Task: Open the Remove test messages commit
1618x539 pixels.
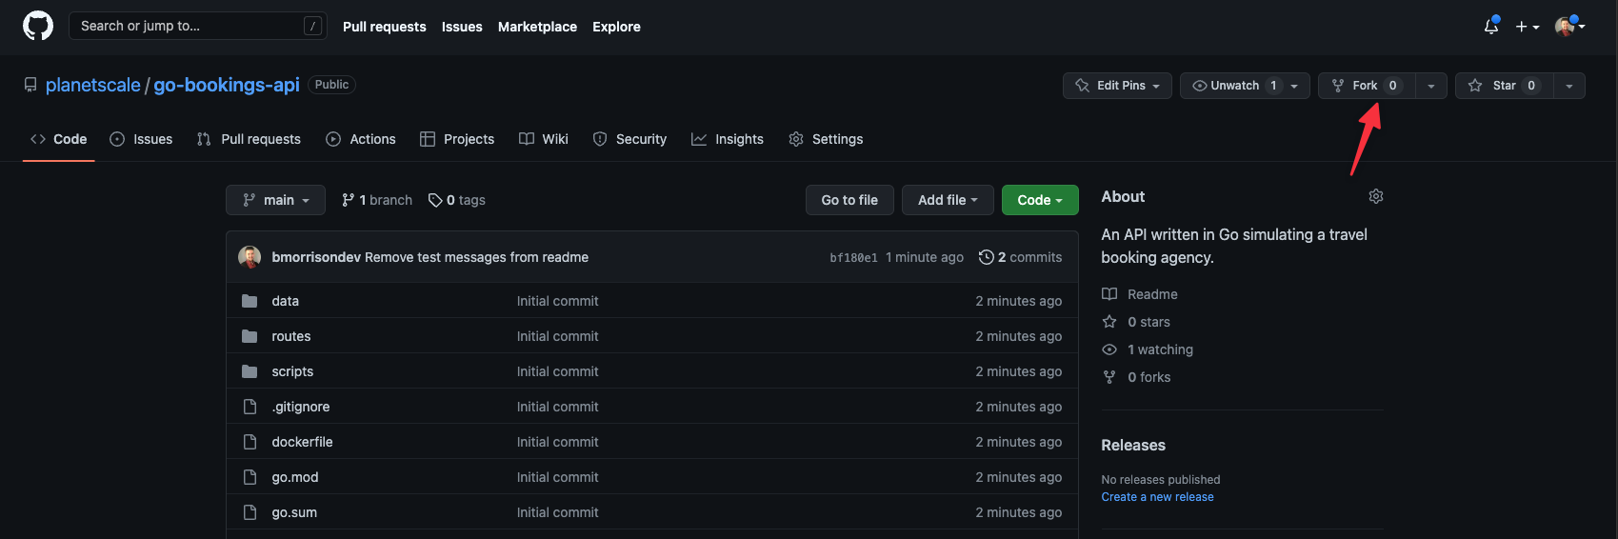Action: pyautogui.click(x=476, y=257)
